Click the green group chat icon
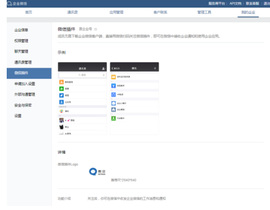This screenshot has width=270, height=210. [x=61, y=89]
